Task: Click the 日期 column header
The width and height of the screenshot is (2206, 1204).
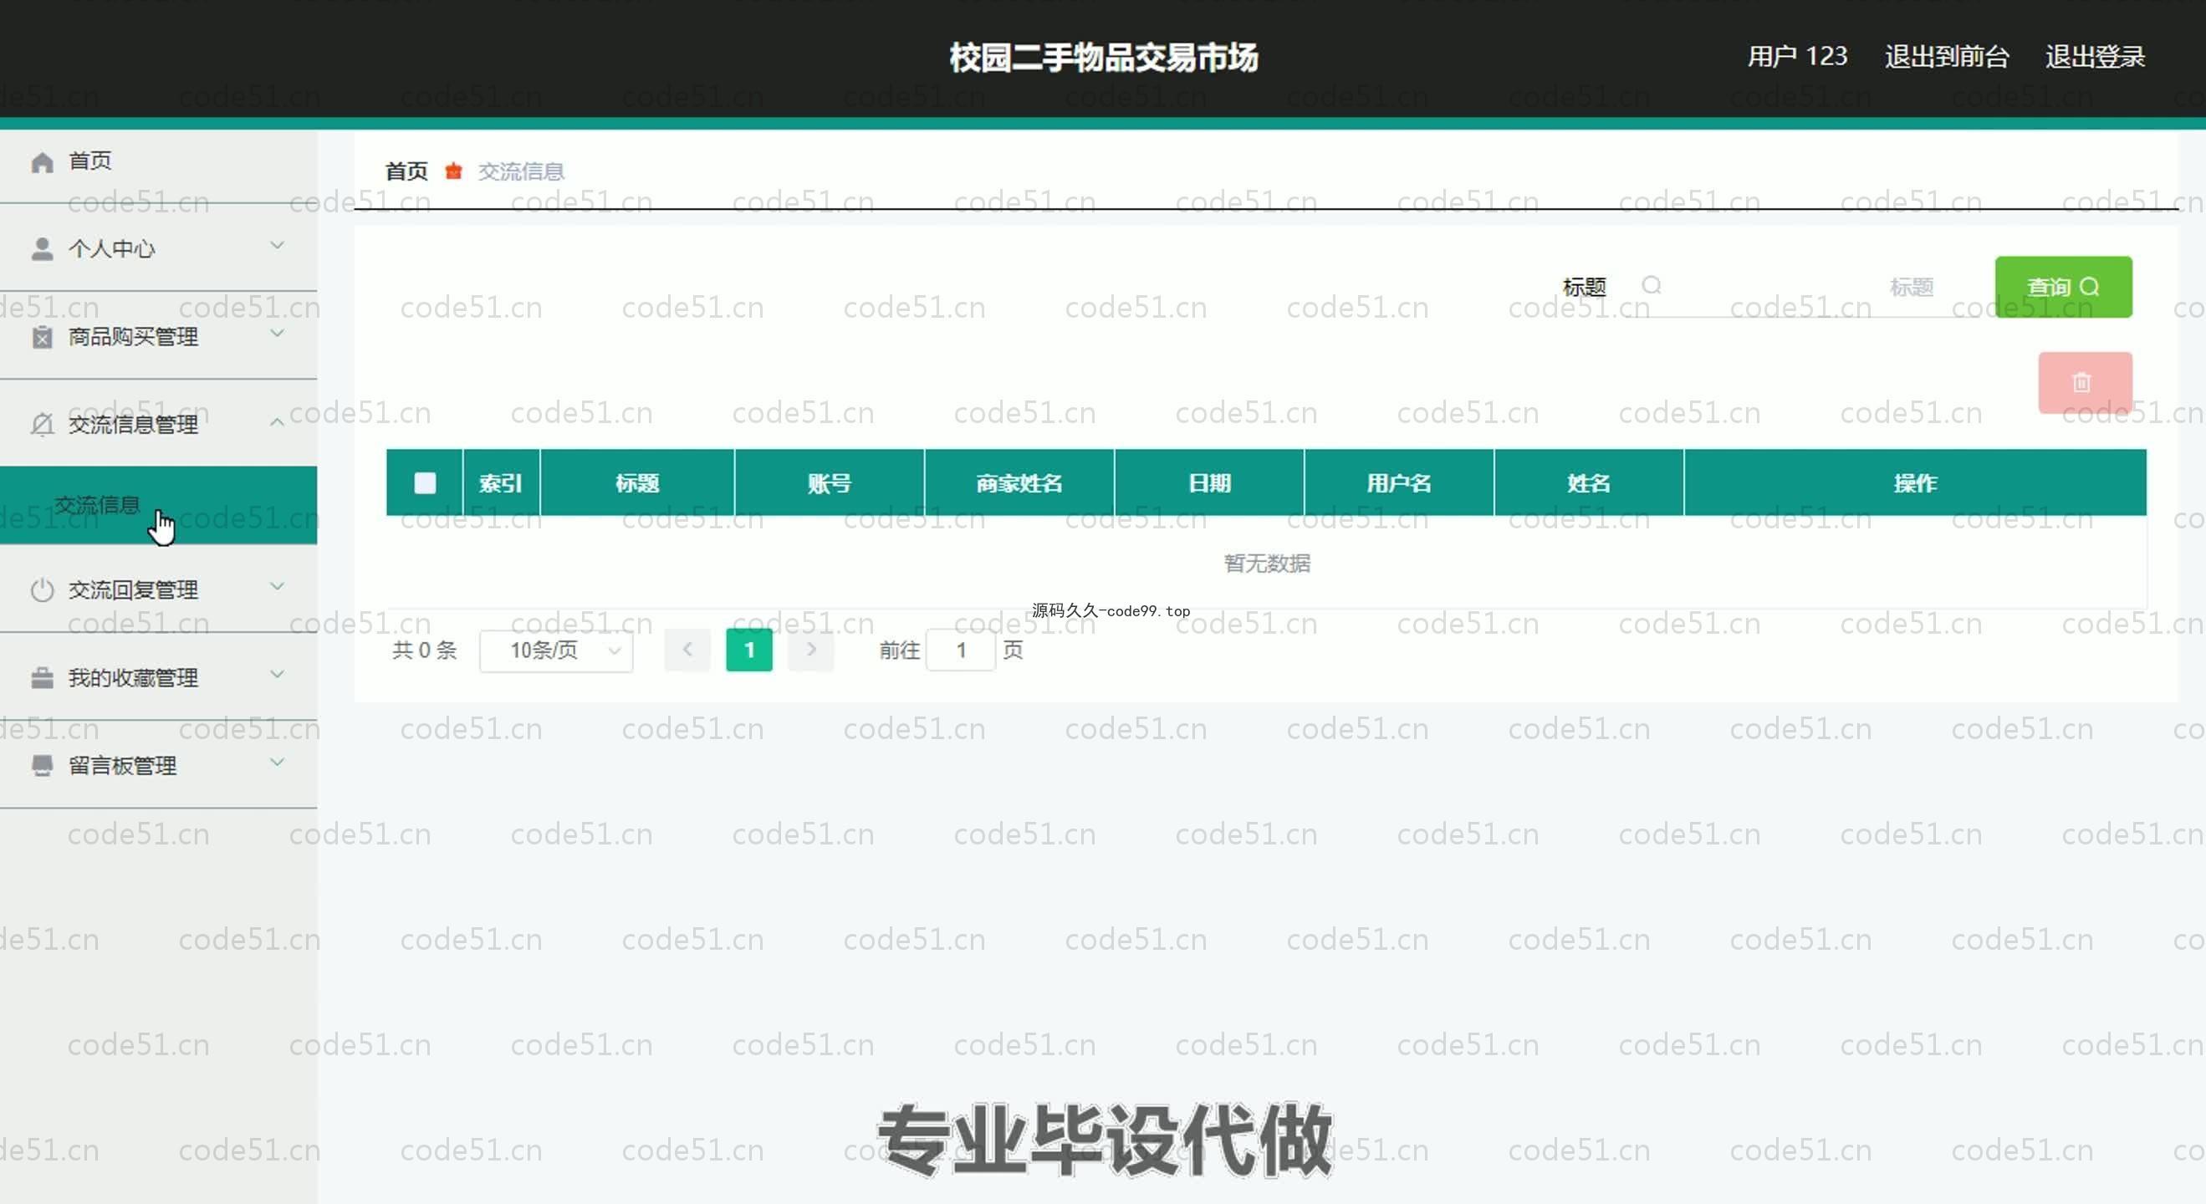Action: click(1209, 483)
